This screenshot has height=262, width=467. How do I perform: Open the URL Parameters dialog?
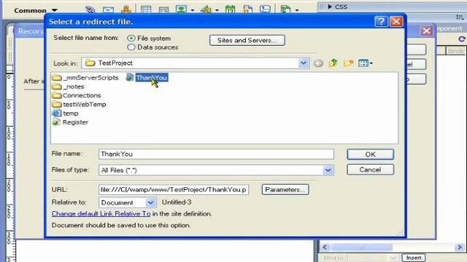point(285,189)
